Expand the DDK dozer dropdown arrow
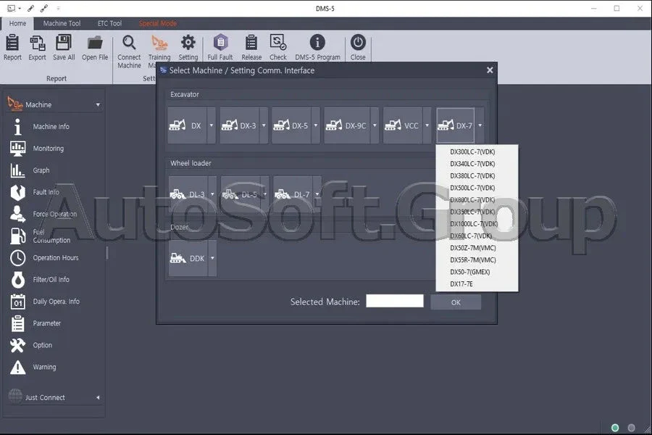 pyautogui.click(x=212, y=258)
